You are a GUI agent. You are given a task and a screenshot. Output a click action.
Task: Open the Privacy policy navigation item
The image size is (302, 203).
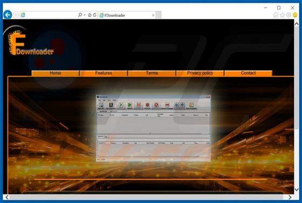(200, 73)
